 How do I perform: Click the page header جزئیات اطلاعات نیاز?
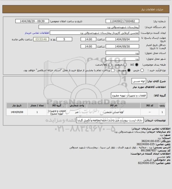(x=152, y=10)
